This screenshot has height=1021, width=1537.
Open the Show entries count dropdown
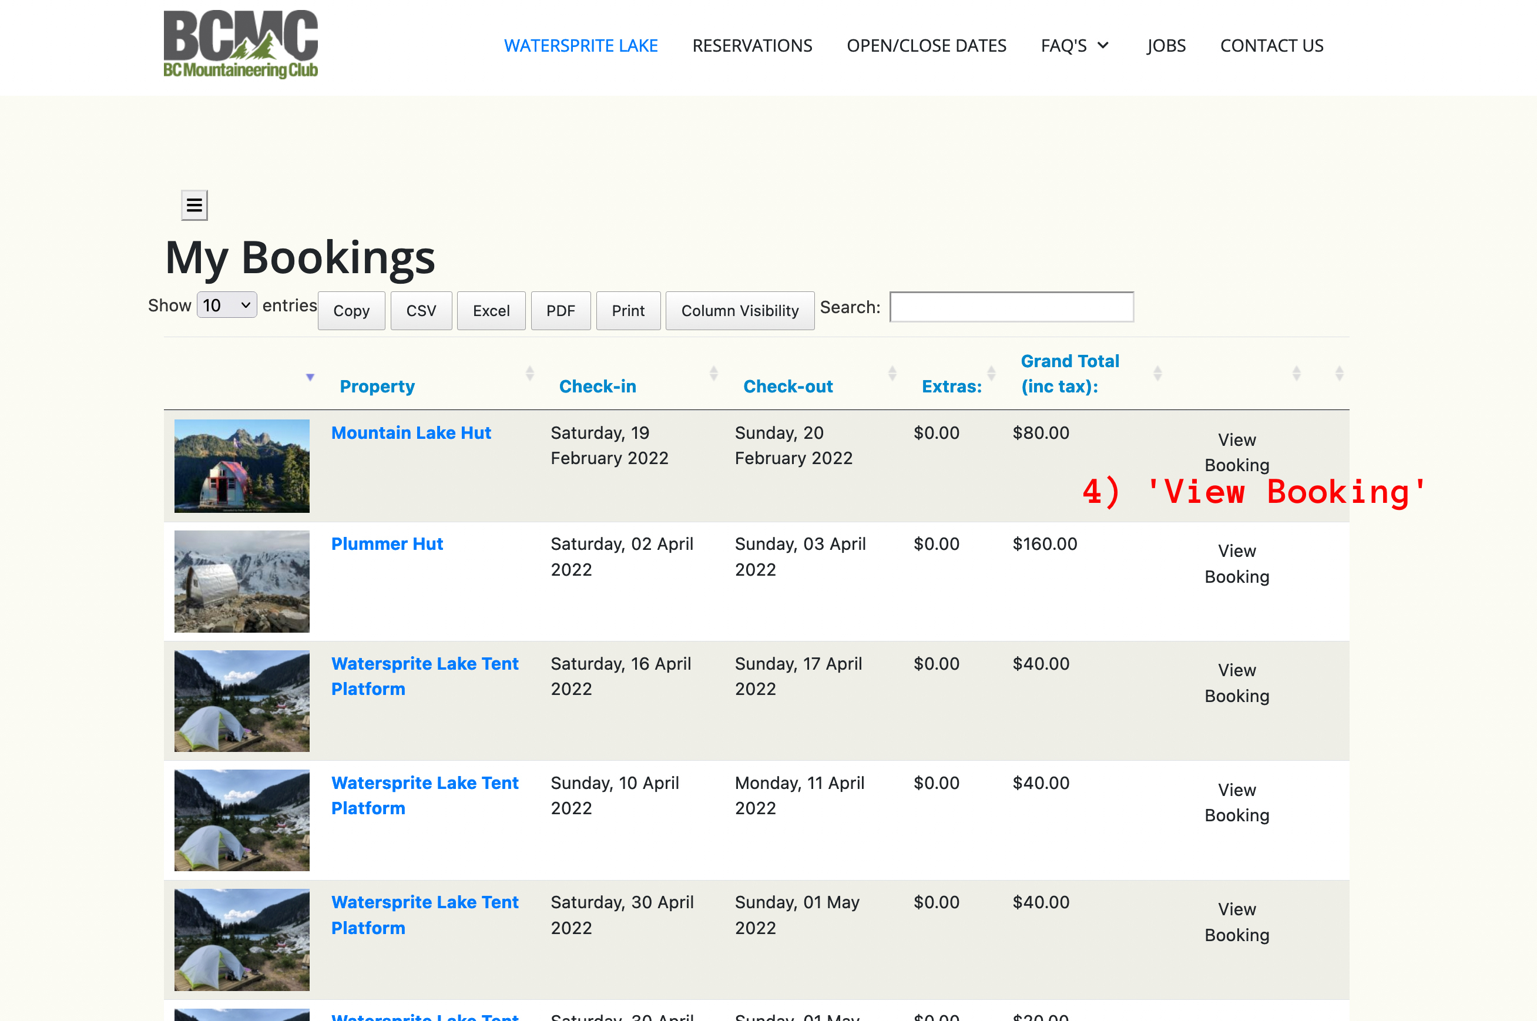point(227,305)
